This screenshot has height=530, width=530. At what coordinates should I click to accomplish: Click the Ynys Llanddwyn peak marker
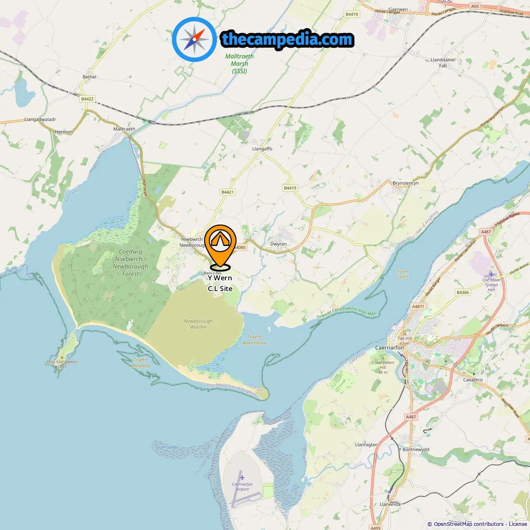[x=62, y=357]
